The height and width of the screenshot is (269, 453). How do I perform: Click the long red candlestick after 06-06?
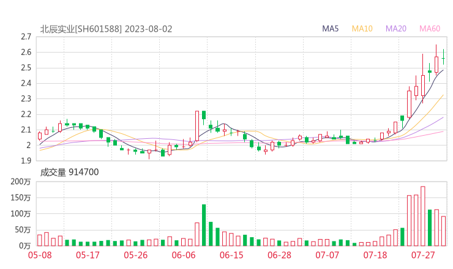pos(197,126)
